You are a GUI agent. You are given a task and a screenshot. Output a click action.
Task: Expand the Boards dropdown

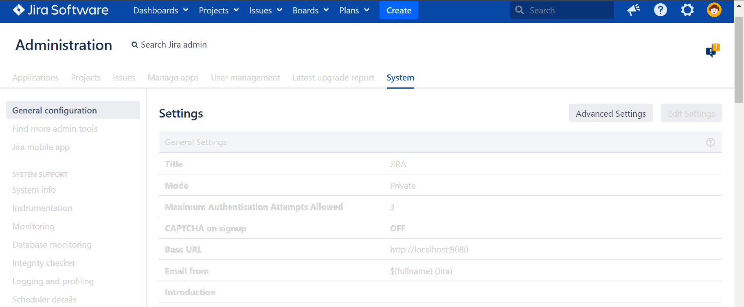(x=311, y=11)
